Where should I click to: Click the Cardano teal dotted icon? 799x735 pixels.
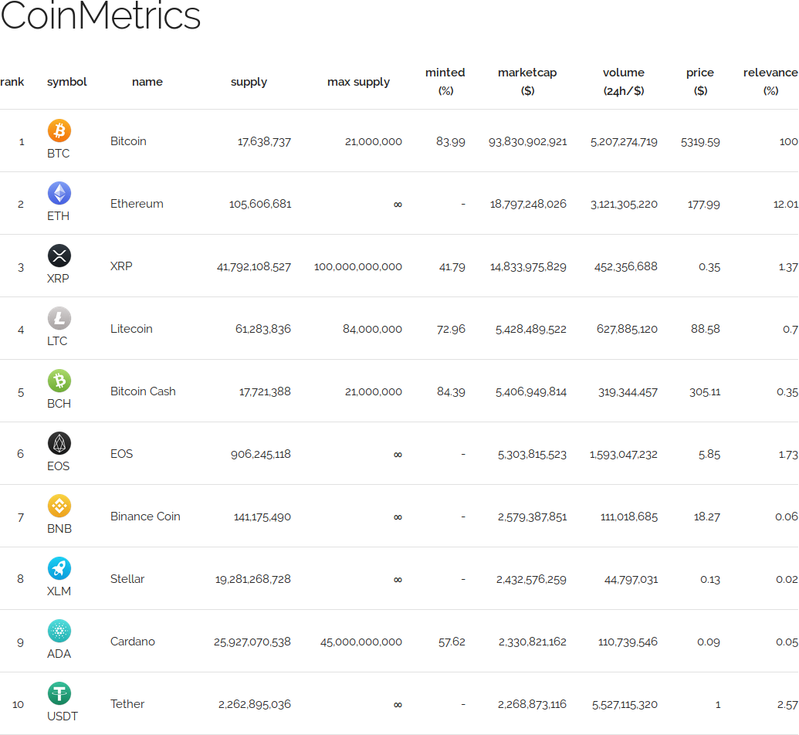click(59, 631)
